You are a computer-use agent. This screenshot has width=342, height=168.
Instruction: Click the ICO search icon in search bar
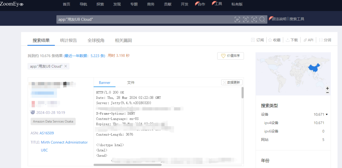pos(246,19)
